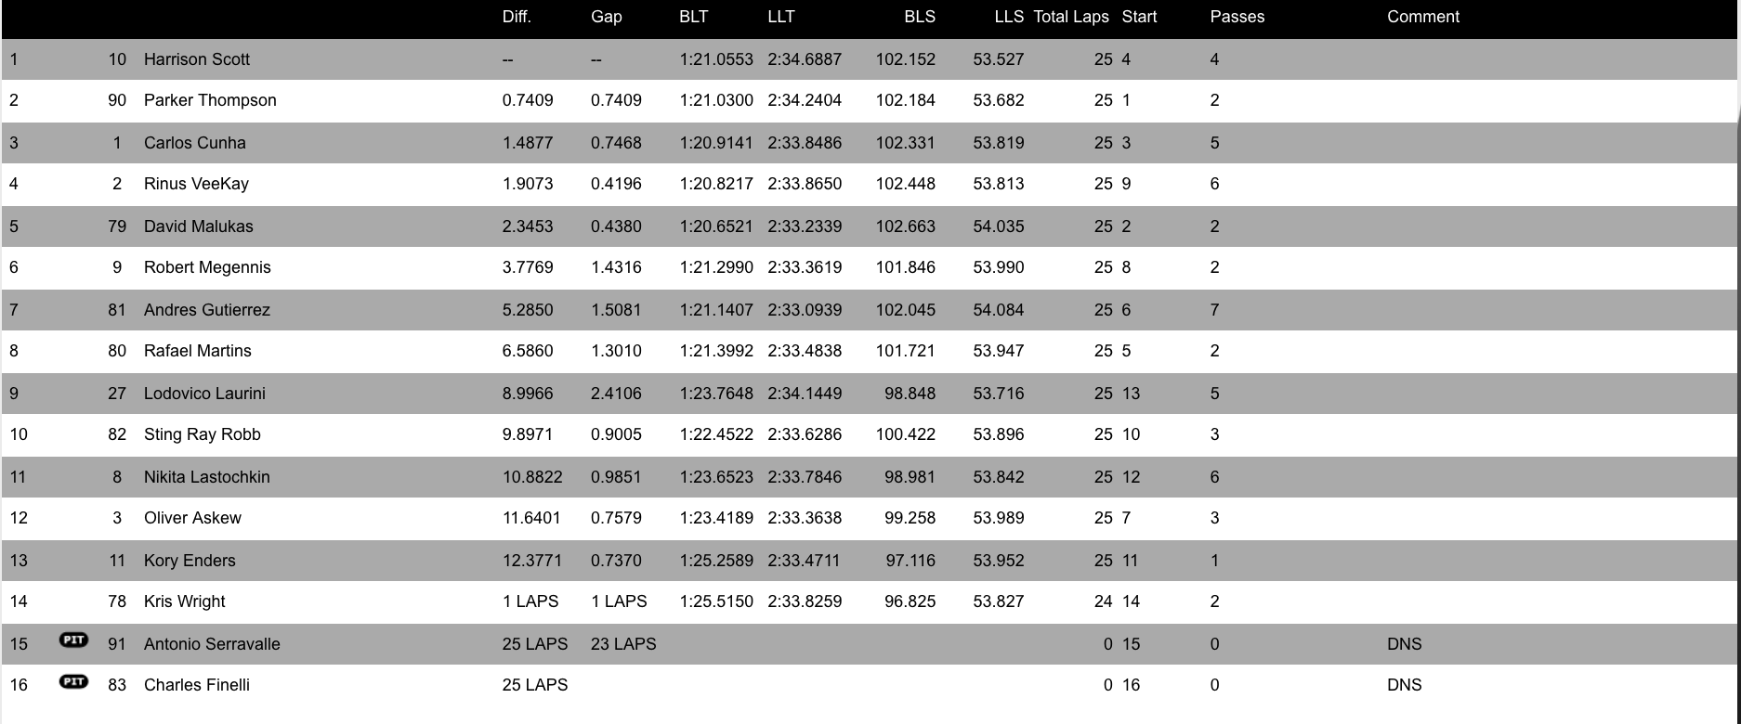
Task: Click the Comment column header
Action: point(1423,17)
